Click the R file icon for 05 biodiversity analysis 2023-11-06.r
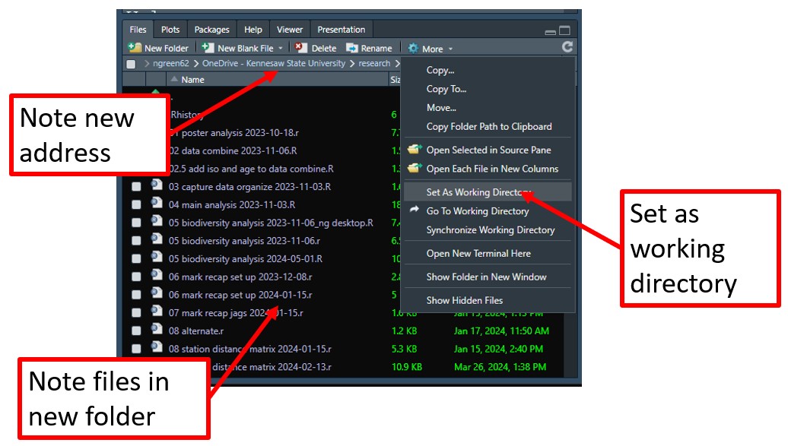This screenshot has width=788, height=446. coord(157,239)
